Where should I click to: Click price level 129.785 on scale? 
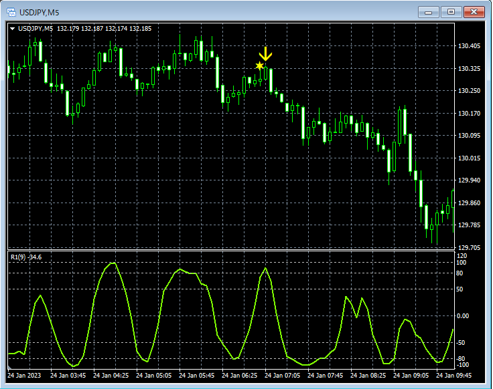[469, 225]
